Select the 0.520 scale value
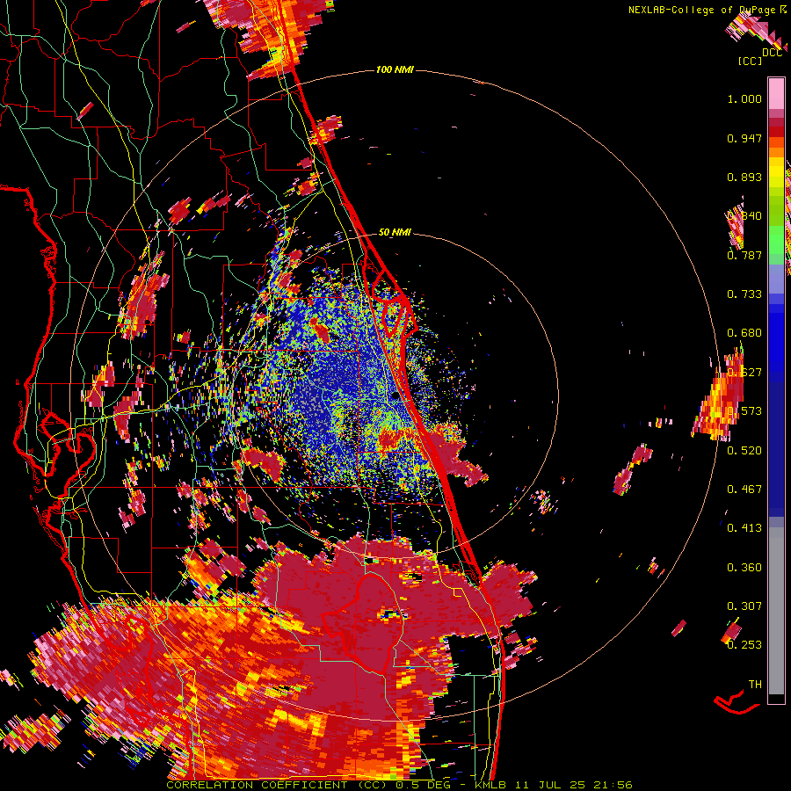This screenshot has height=791, width=791. pyautogui.click(x=744, y=450)
